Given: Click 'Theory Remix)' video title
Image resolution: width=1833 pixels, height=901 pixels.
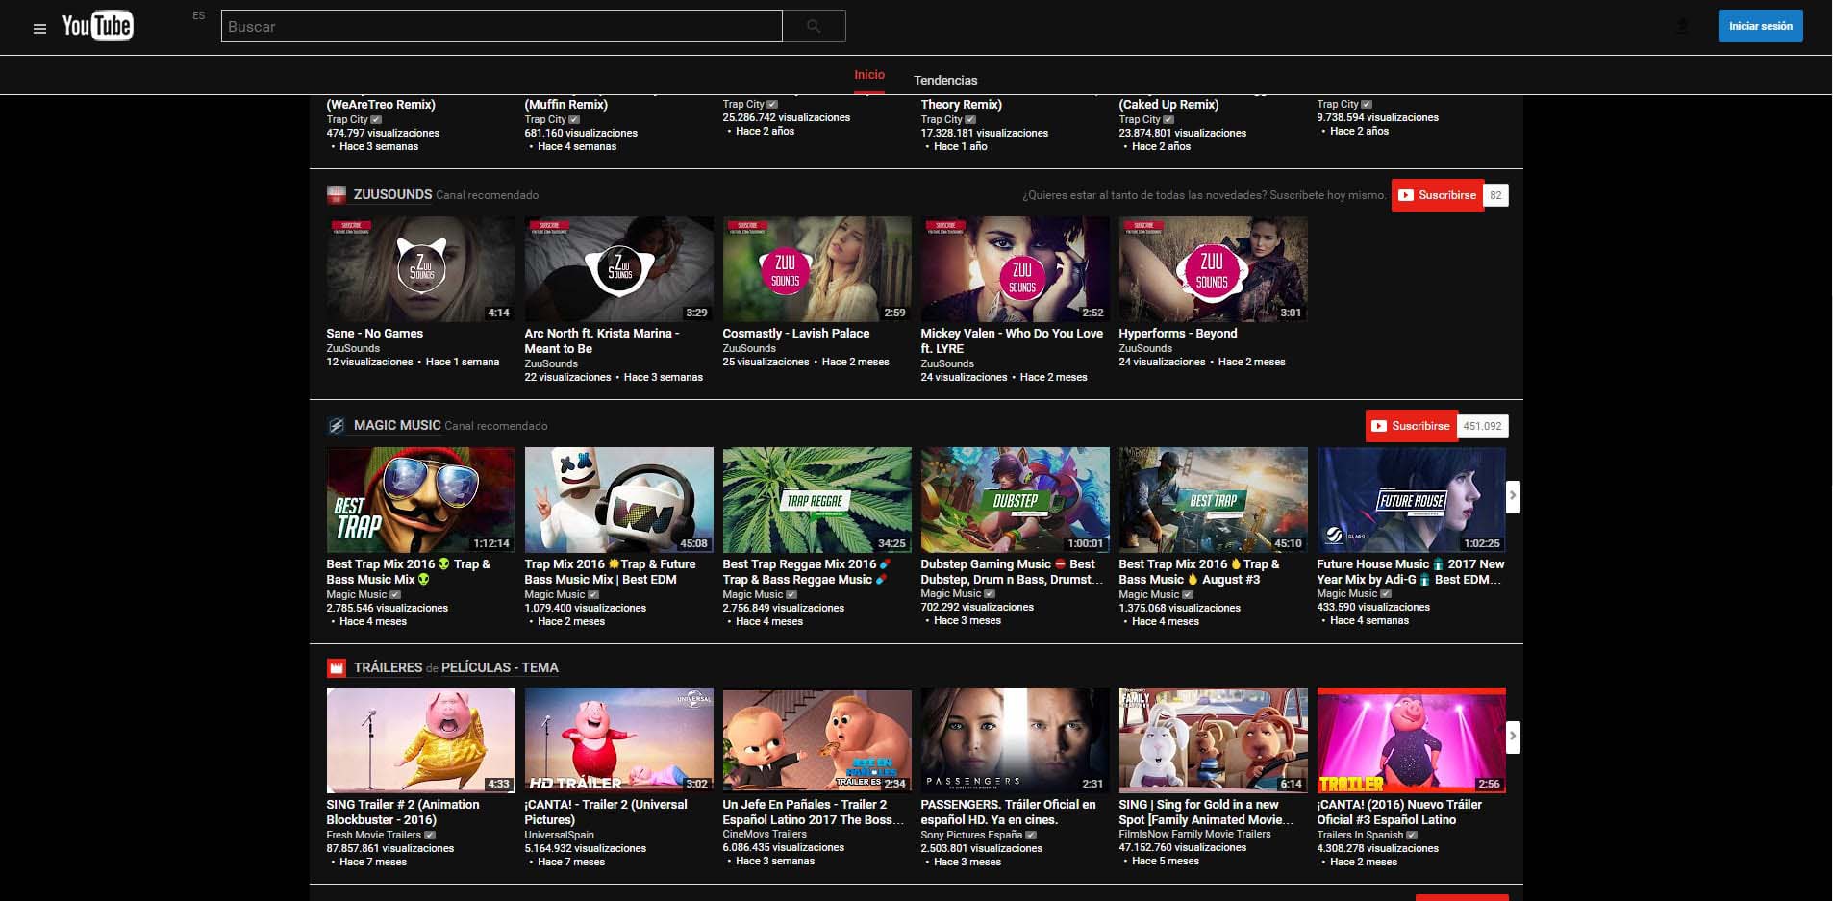Looking at the screenshot, I should click(961, 105).
